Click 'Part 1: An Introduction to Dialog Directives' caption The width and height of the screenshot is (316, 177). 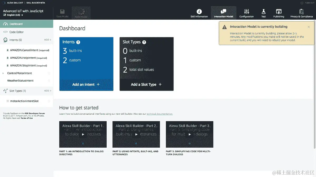[81, 153]
